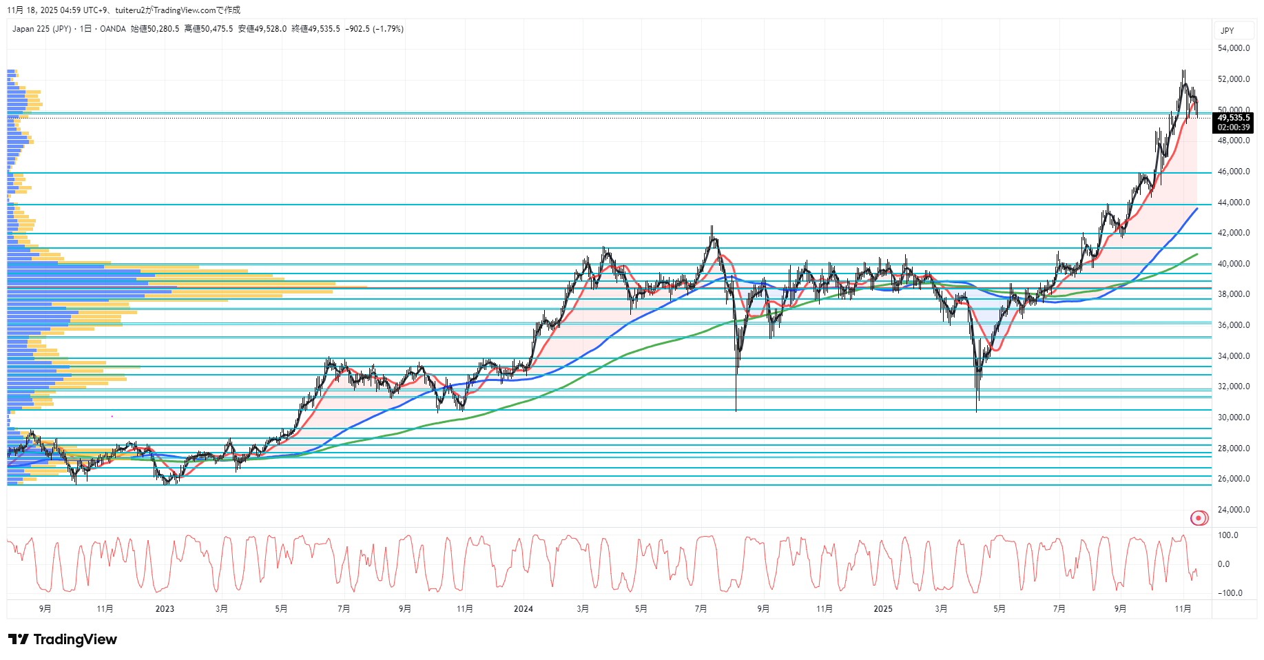Click the oscillator -100.0 scale label
This screenshot has height=660, width=1264.
(x=1230, y=593)
